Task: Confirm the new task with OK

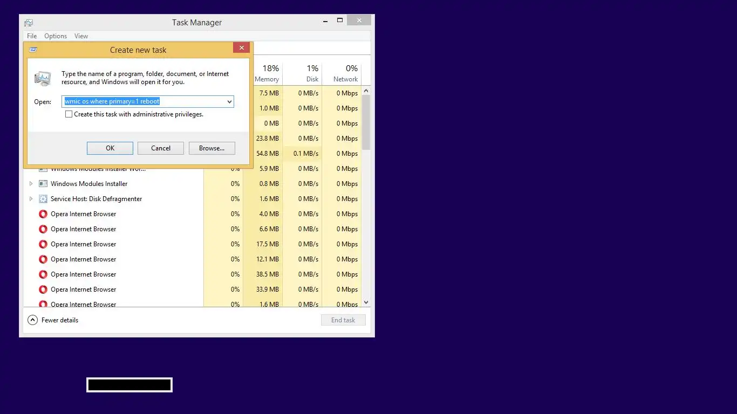Action: coord(110,148)
